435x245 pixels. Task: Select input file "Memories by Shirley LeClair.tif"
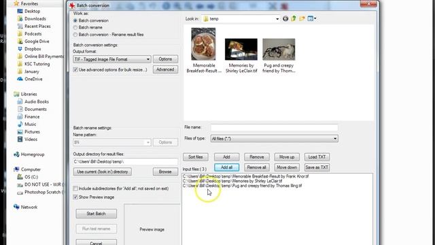point(232,181)
